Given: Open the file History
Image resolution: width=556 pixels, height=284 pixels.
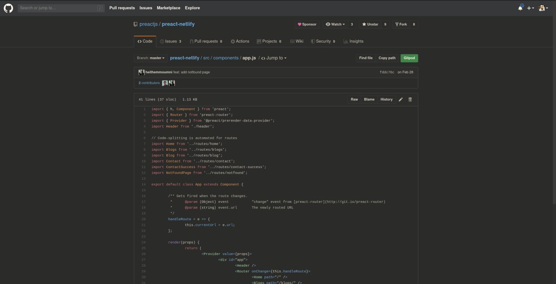Looking at the screenshot, I should click(387, 99).
